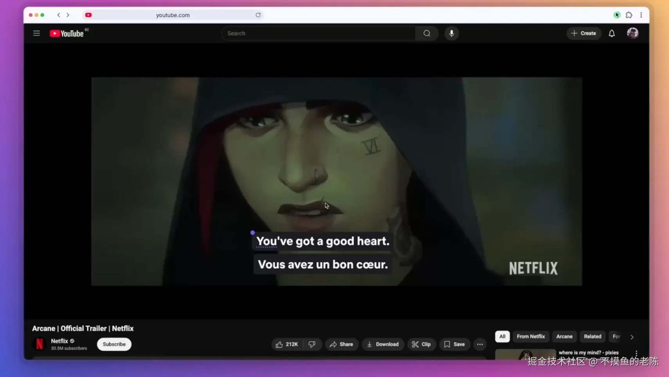Click the green extension icon in toolbar
The height and width of the screenshot is (377, 669).
[617, 15]
